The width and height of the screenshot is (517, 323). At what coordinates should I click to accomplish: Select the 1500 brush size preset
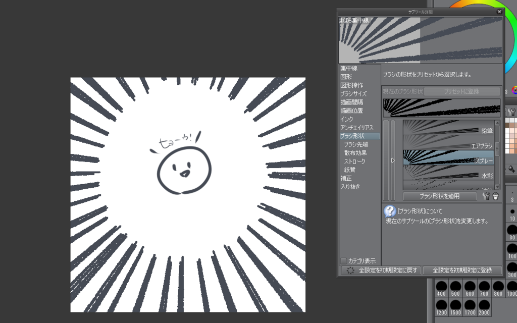pos(455,307)
